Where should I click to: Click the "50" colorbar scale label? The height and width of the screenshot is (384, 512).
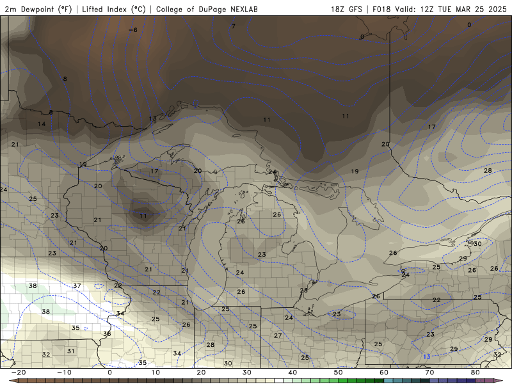click(x=339, y=372)
